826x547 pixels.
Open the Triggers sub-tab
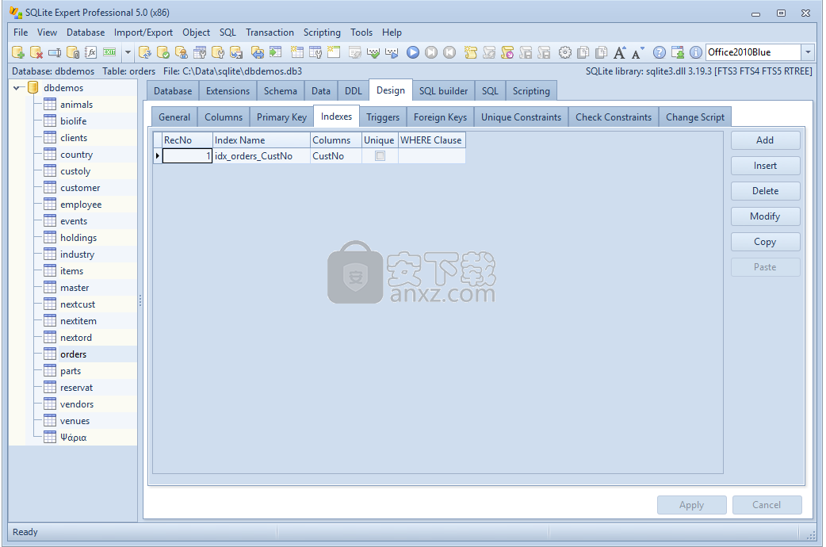coord(383,117)
